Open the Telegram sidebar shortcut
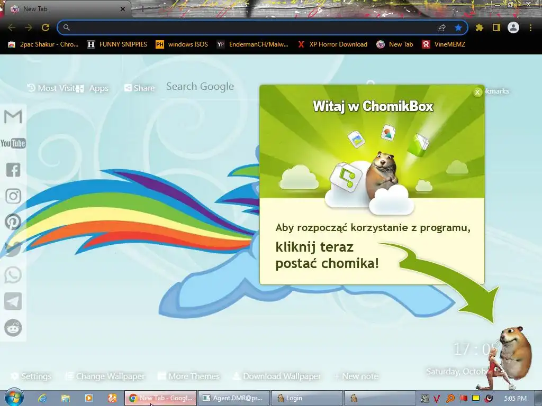 [13, 301]
